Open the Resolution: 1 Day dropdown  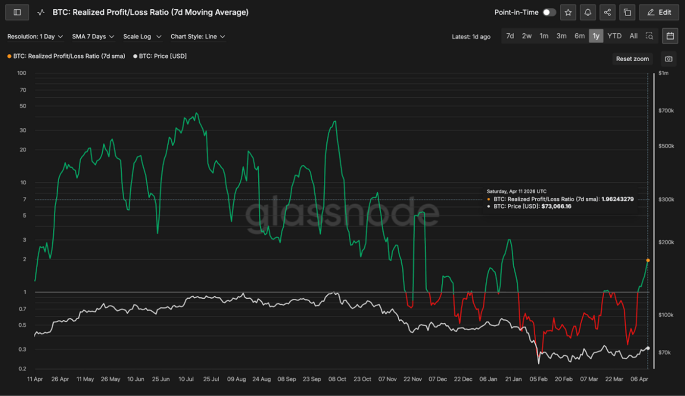(x=35, y=37)
